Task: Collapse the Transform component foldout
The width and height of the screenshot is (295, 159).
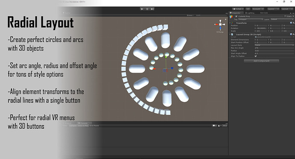Action: tap(230, 23)
